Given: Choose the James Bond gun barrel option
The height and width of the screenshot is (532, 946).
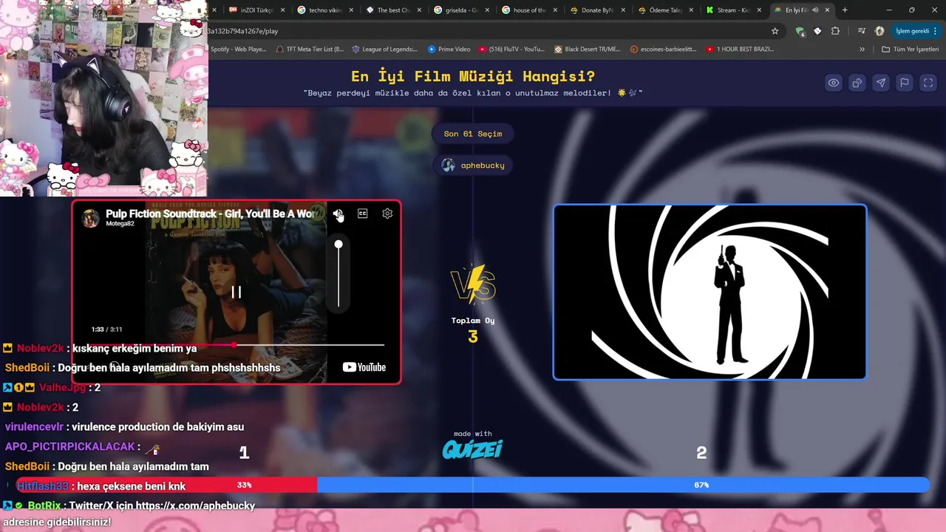Looking at the screenshot, I should [709, 292].
